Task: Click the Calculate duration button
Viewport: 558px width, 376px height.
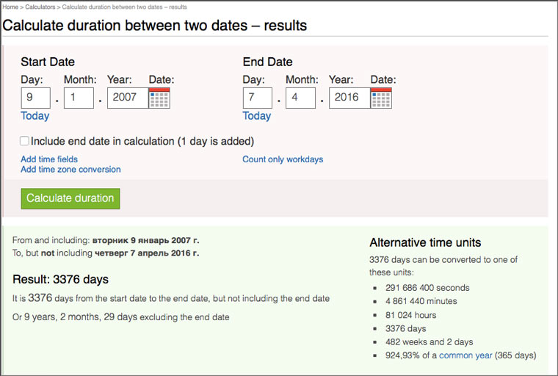Action: [x=70, y=198]
